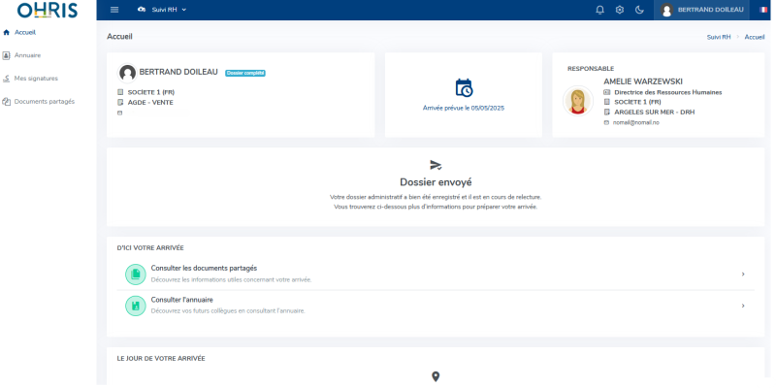776x388 pixels.
Task: Click the arrival date calendar icon
Action: click(464, 87)
